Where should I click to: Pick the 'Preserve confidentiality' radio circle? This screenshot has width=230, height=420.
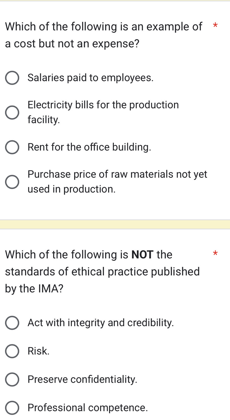12,380
